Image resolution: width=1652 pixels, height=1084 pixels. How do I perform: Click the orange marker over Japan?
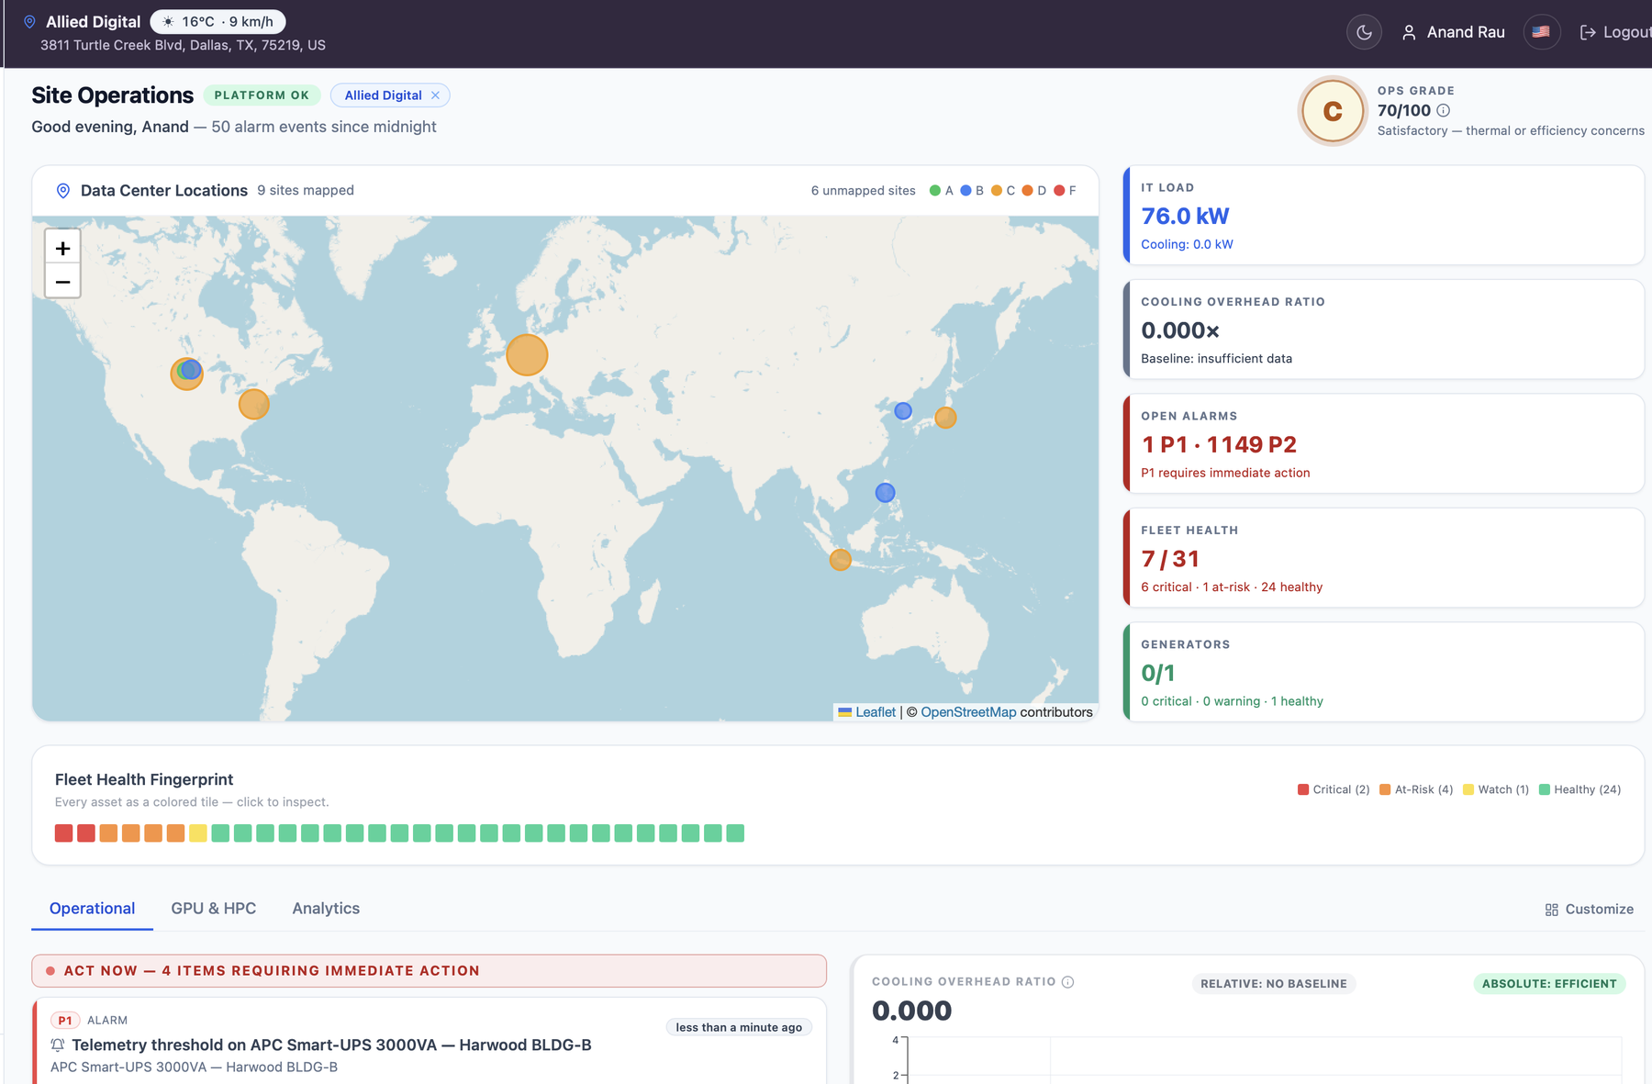coord(945,418)
